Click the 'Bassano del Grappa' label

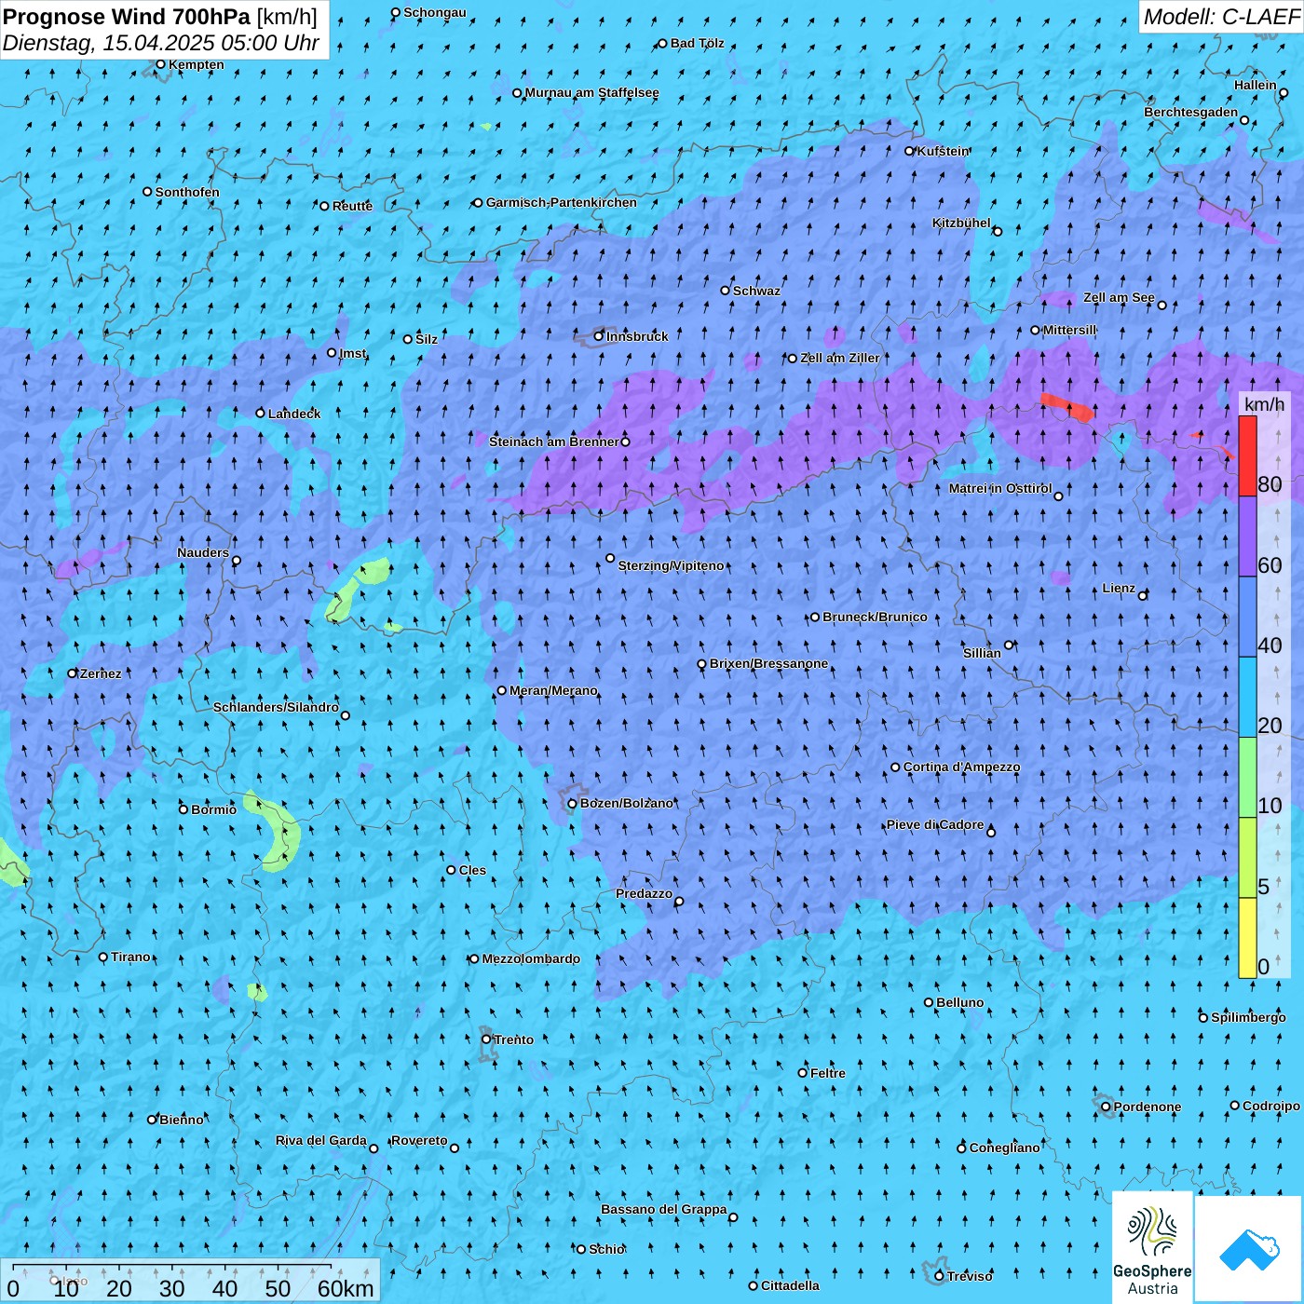click(664, 1209)
